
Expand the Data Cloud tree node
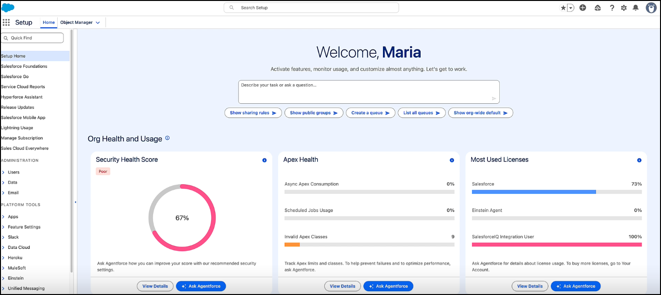pos(3,247)
